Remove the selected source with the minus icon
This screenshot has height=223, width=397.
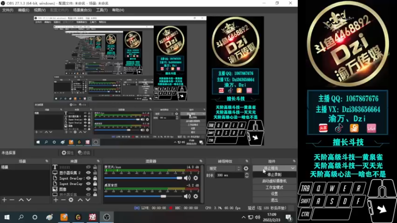[64, 200]
